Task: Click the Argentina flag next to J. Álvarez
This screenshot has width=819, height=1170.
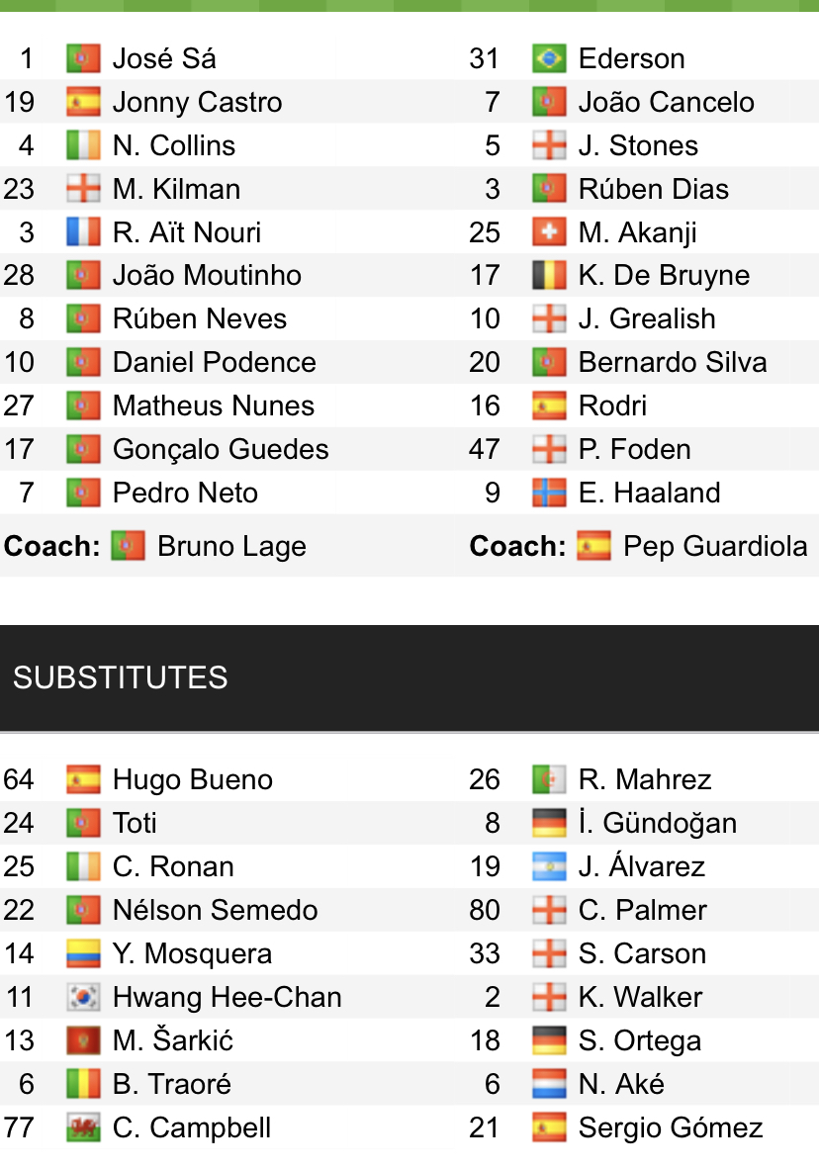Action: tap(548, 867)
